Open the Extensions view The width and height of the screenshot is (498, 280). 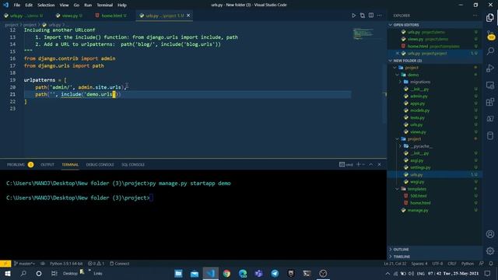[x=490, y=102]
